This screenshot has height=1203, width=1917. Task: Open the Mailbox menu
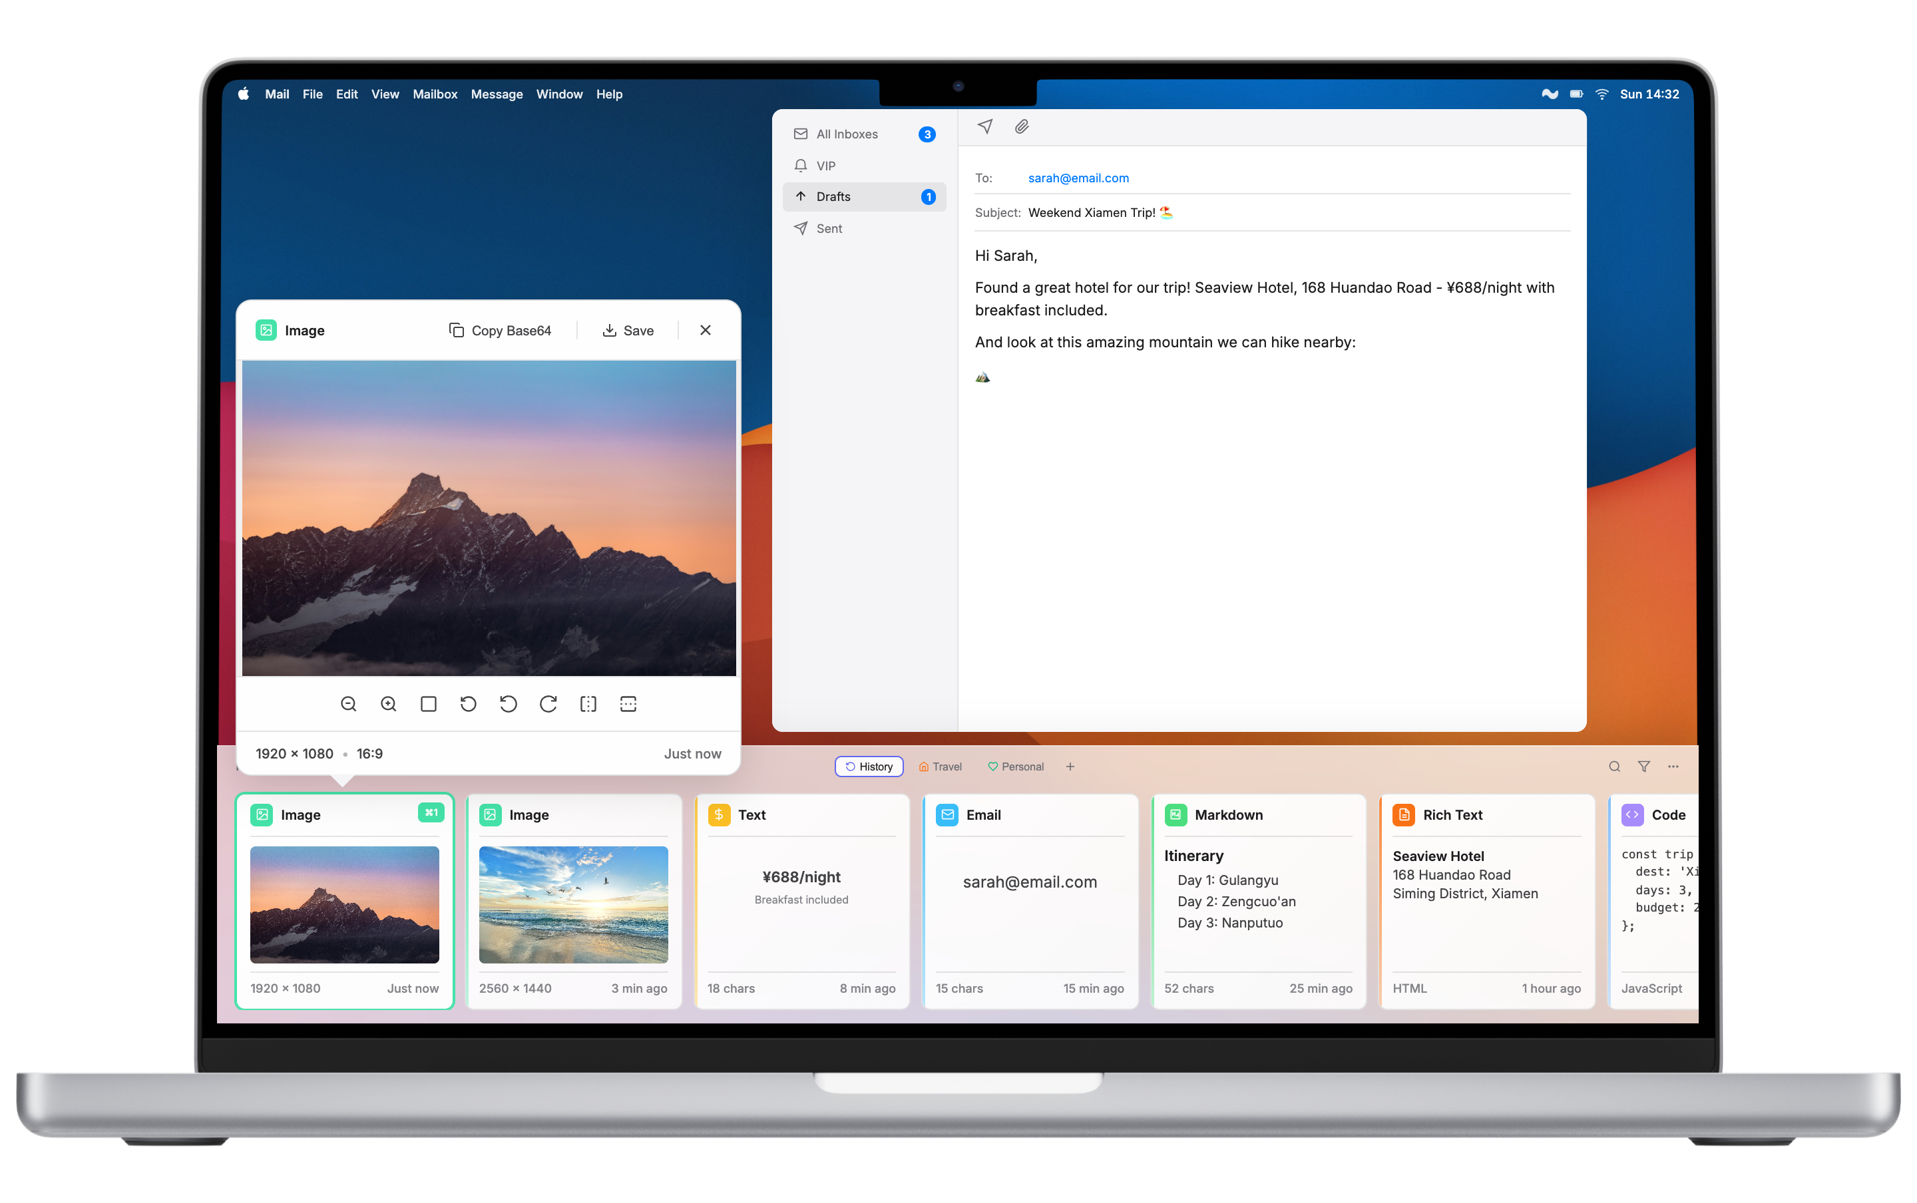[435, 94]
